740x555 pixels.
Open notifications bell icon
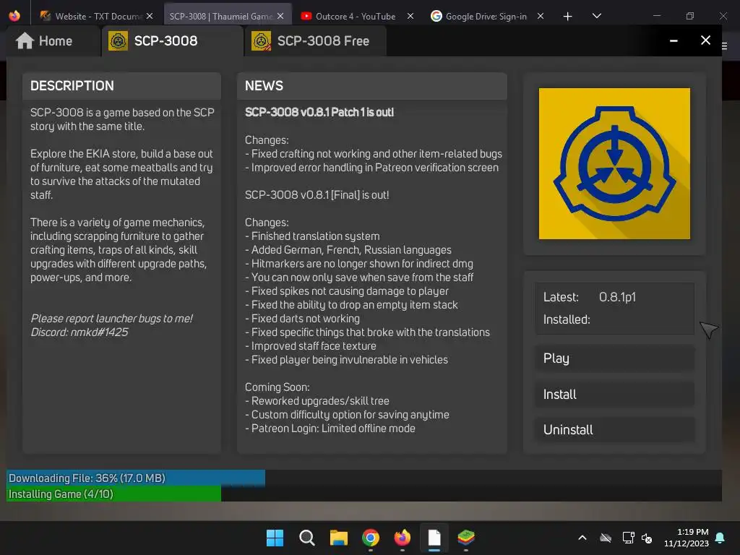720,538
